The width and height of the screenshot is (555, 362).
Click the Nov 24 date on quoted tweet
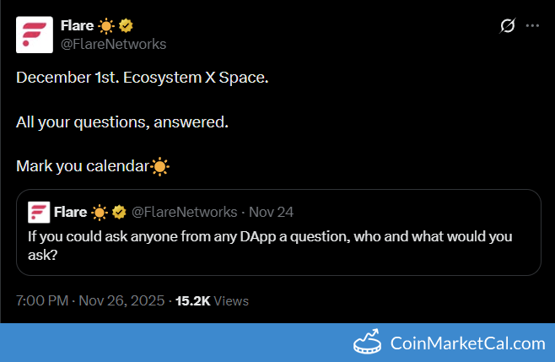click(270, 211)
